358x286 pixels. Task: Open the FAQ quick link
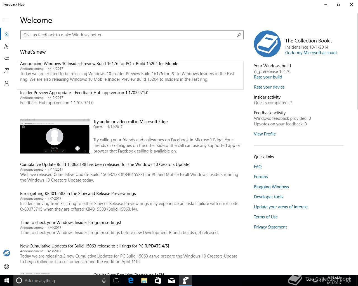258,167
